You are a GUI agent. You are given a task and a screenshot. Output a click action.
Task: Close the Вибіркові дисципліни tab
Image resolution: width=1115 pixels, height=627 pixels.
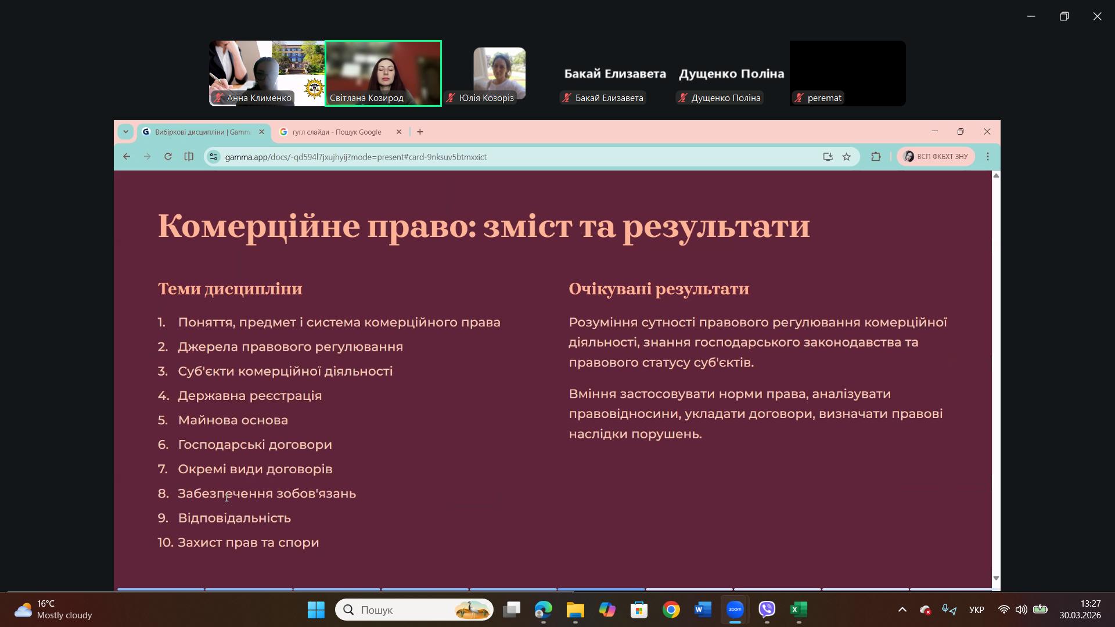point(261,132)
